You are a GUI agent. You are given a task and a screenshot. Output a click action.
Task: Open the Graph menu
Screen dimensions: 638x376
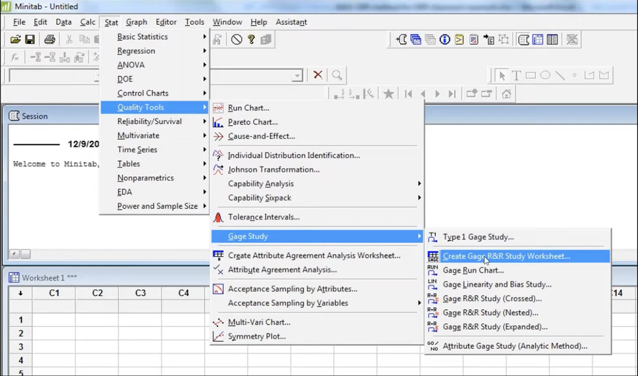tap(137, 22)
